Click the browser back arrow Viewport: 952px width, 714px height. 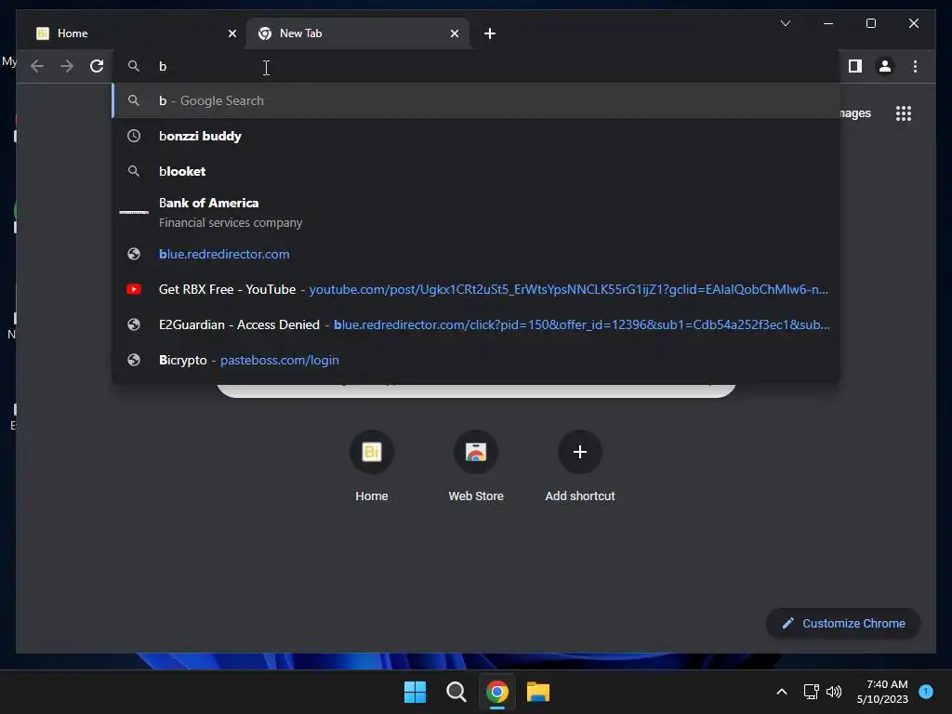(x=37, y=66)
